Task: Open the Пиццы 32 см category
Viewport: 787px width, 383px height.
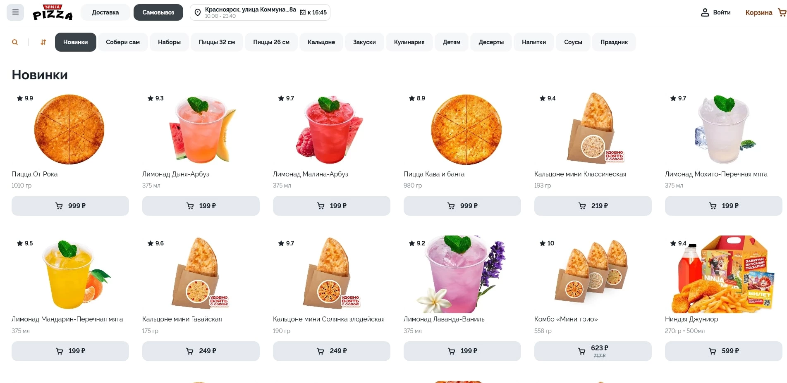Action: click(x=217, y=42)
